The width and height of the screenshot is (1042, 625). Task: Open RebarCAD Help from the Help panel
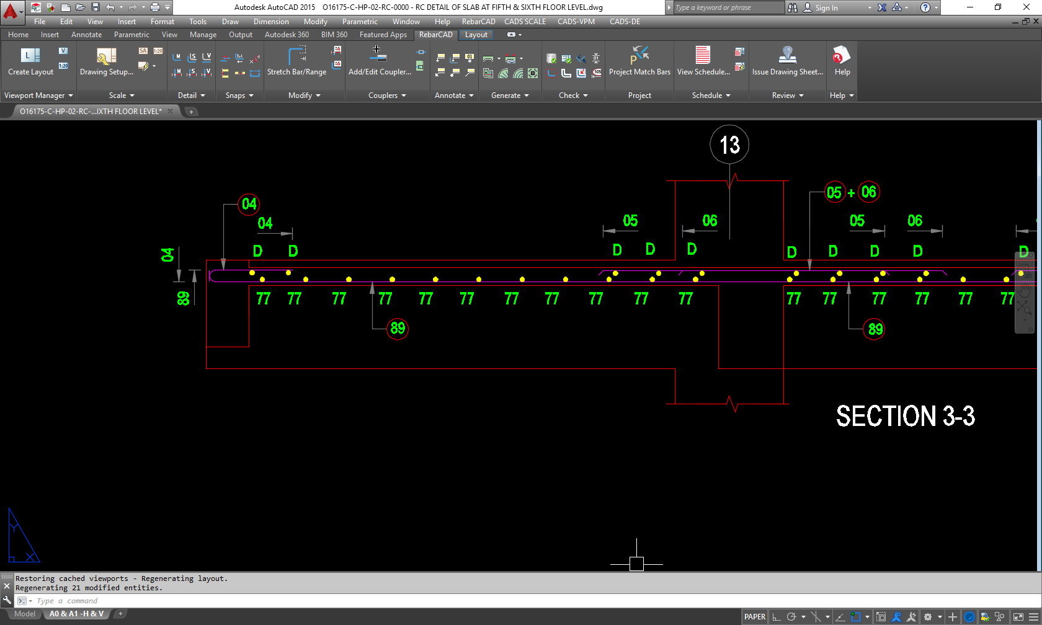click(842, 62)
